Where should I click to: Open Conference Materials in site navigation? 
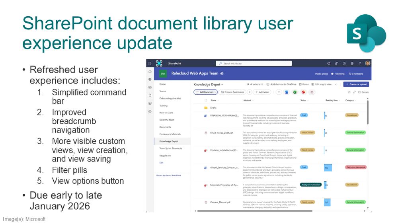170,134
